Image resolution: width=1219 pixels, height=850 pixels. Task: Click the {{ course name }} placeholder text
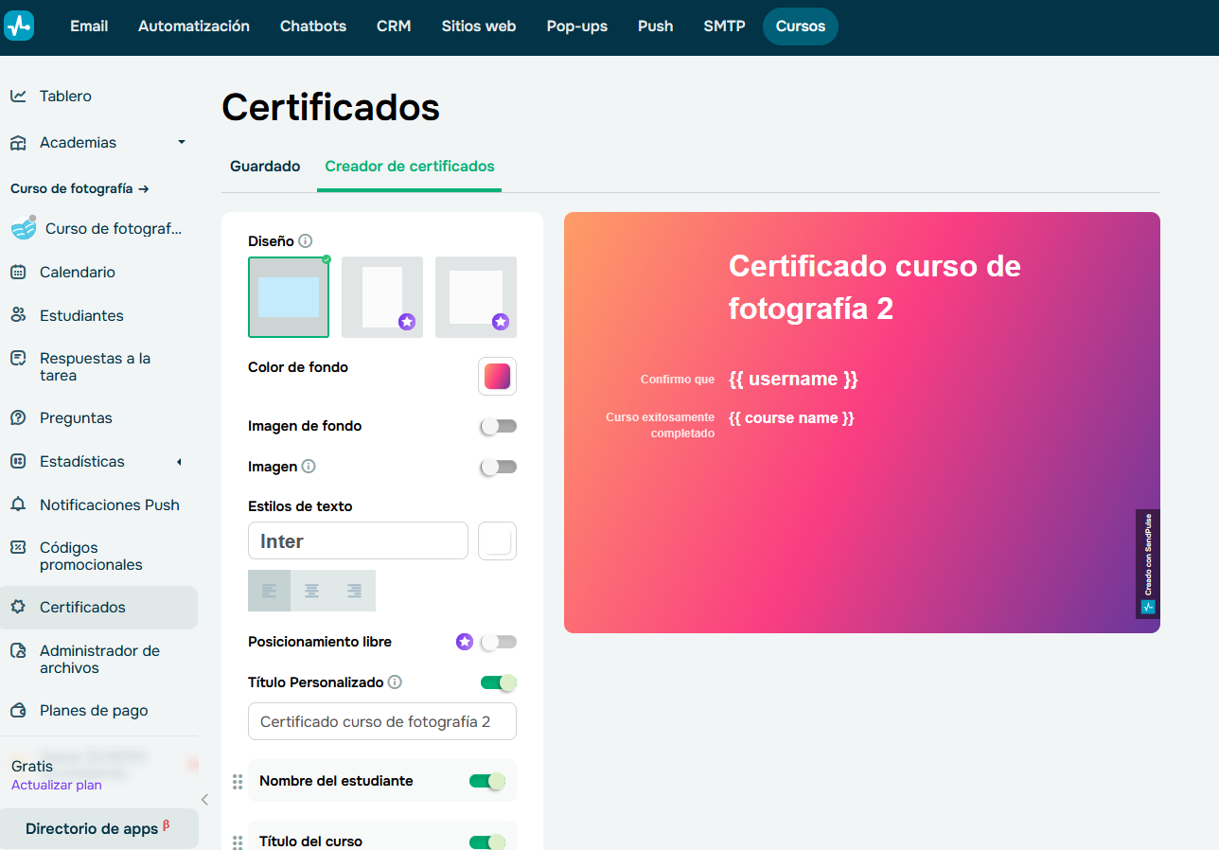(x=791, y=417)
